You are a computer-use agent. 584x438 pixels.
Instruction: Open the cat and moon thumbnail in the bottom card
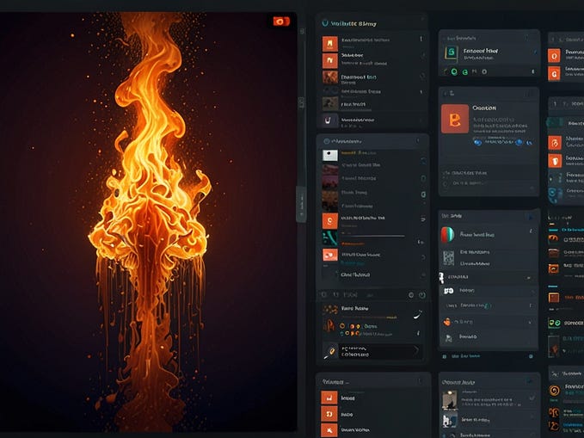click(x=450, y=400)
